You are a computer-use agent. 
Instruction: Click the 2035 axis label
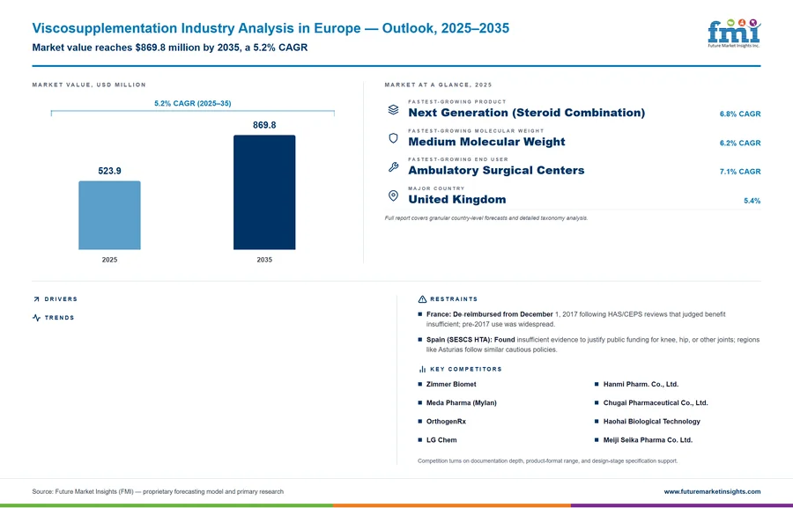pos(264,260)
